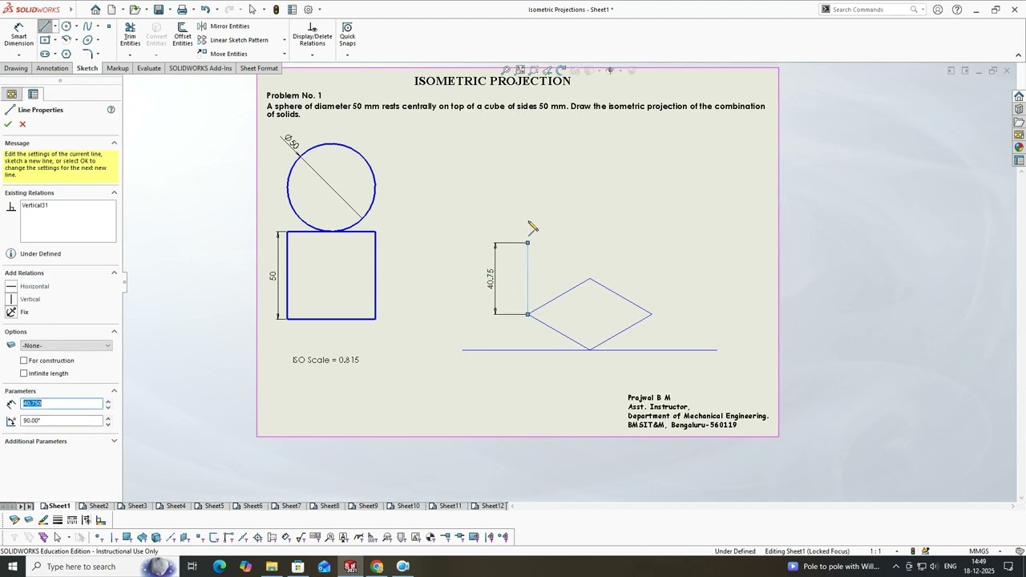Viewport: 1026px width, 577px height.
Task: Select the Circle sketch tool
Action: [x=67, y=26]
